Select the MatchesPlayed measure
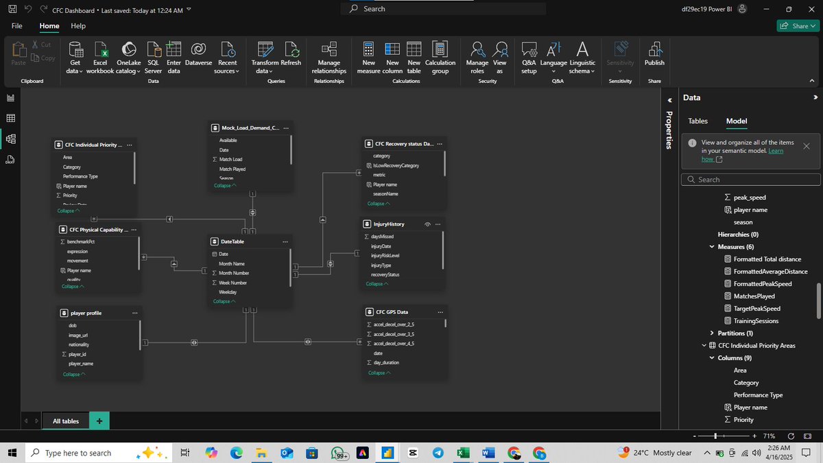This screenshot has width=823, height=463. (x=754, y=296)
